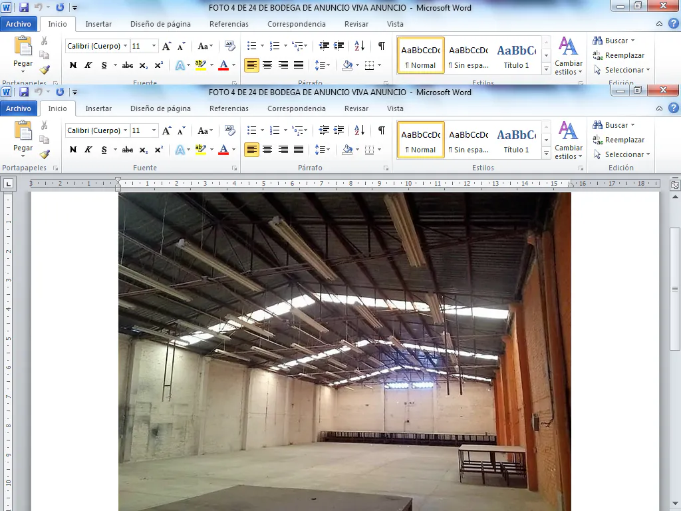This screenshot has width=681, height=511.
Task: Open Cambiar estilos in lower ribbon
Action: coord(568,141)
